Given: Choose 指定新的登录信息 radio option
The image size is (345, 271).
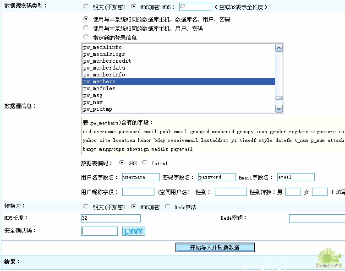Looking at the screenshot, I should (86, 38).
